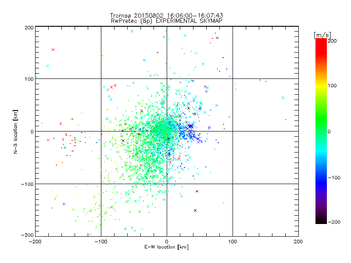Viewport: 351px width, 263px height.
Task: Click the 'E-W location [km]' axis label
Action: (167, 247)
